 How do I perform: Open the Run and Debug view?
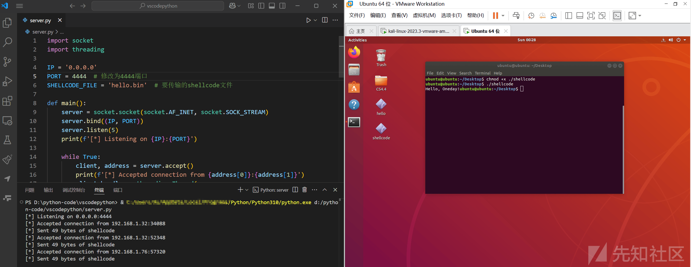click(7, 81)
